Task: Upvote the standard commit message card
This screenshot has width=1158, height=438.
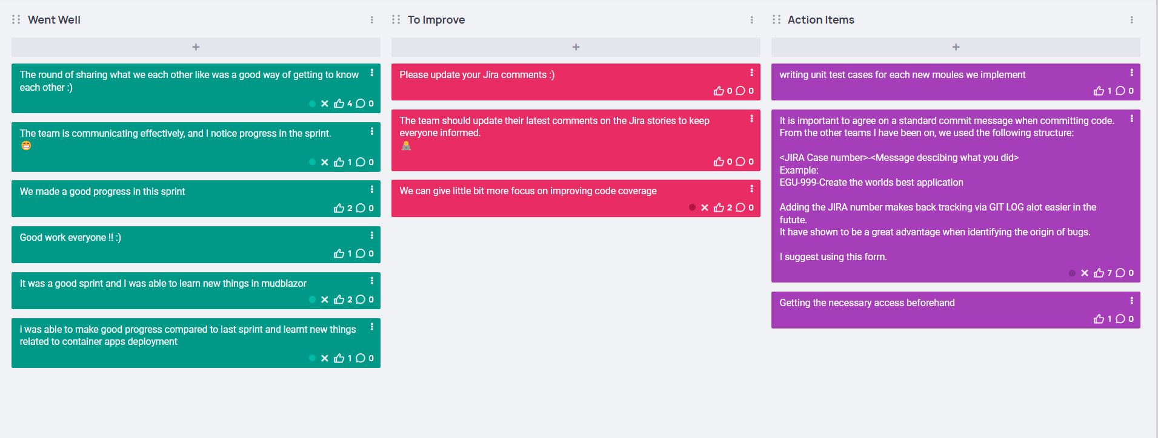Action: pyautogui.click(x=1099, y=273)
